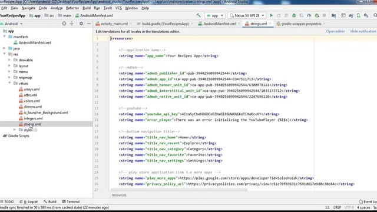
Task: Hide the Project panel with minus icon
Action: 89,24
